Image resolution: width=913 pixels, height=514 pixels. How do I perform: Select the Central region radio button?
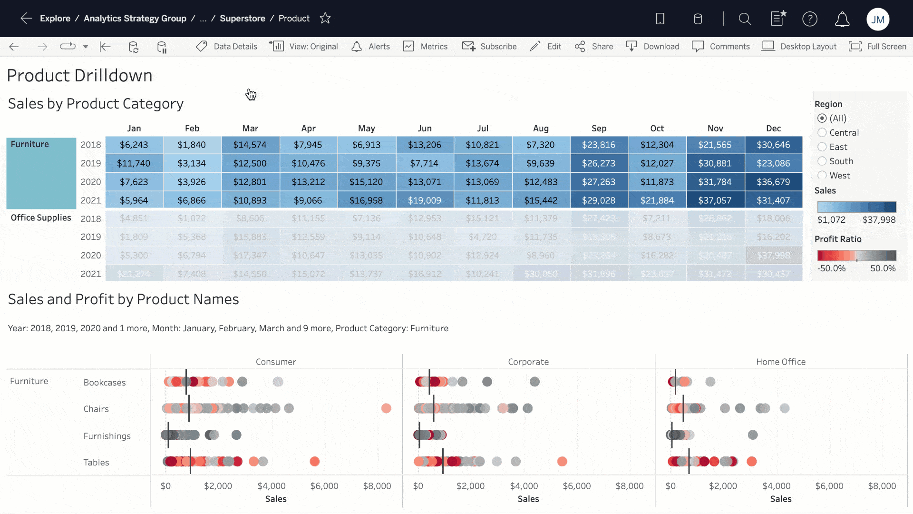point(822,132)
